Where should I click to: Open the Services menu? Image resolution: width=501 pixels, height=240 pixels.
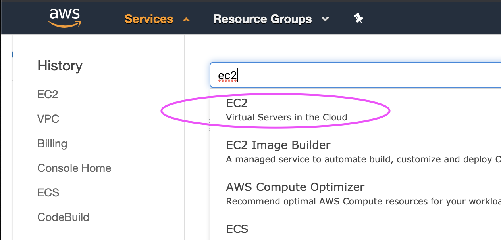coord(149,19)
